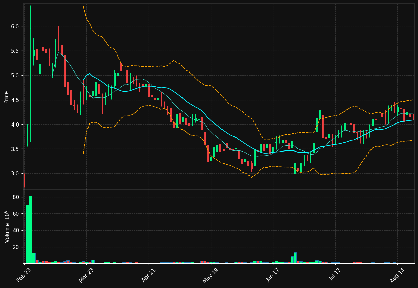The height and width of the screenshot is (288, 418).
Task: Click the 80 volume axis label
Action: pos(17,197)
